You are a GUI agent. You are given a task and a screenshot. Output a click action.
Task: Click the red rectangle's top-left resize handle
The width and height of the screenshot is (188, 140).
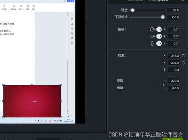(3, 85)
